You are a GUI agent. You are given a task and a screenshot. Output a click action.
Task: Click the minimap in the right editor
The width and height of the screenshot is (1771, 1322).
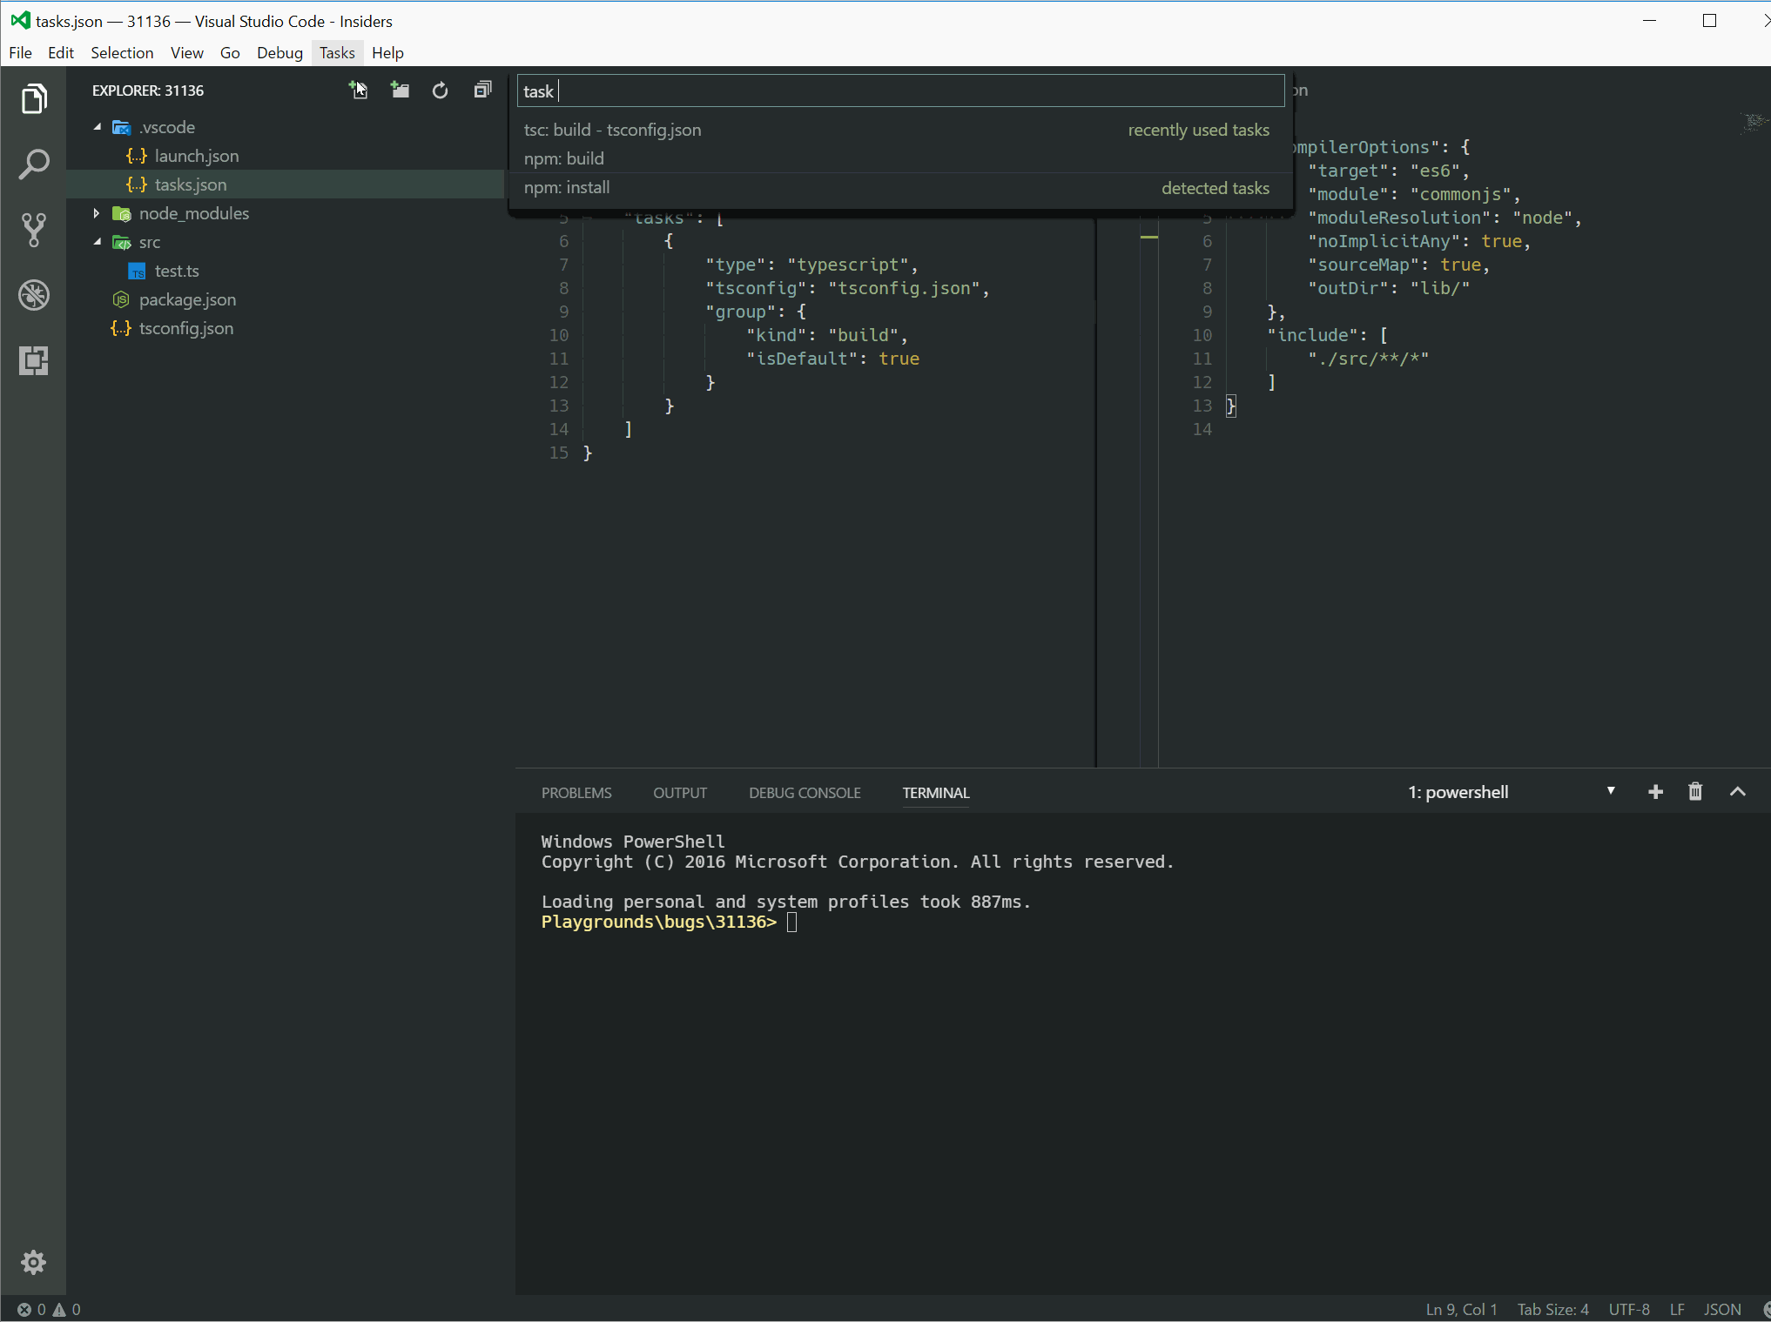tap(1754, 122)
